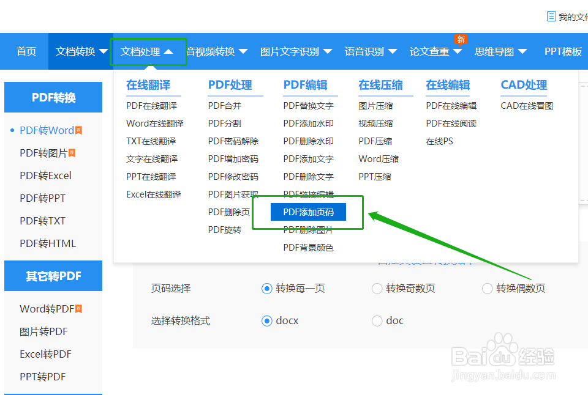Open the PDF添加页码 tool
Image resolution: width=588 pixels, height=395 pixels.
click(309, 212)
